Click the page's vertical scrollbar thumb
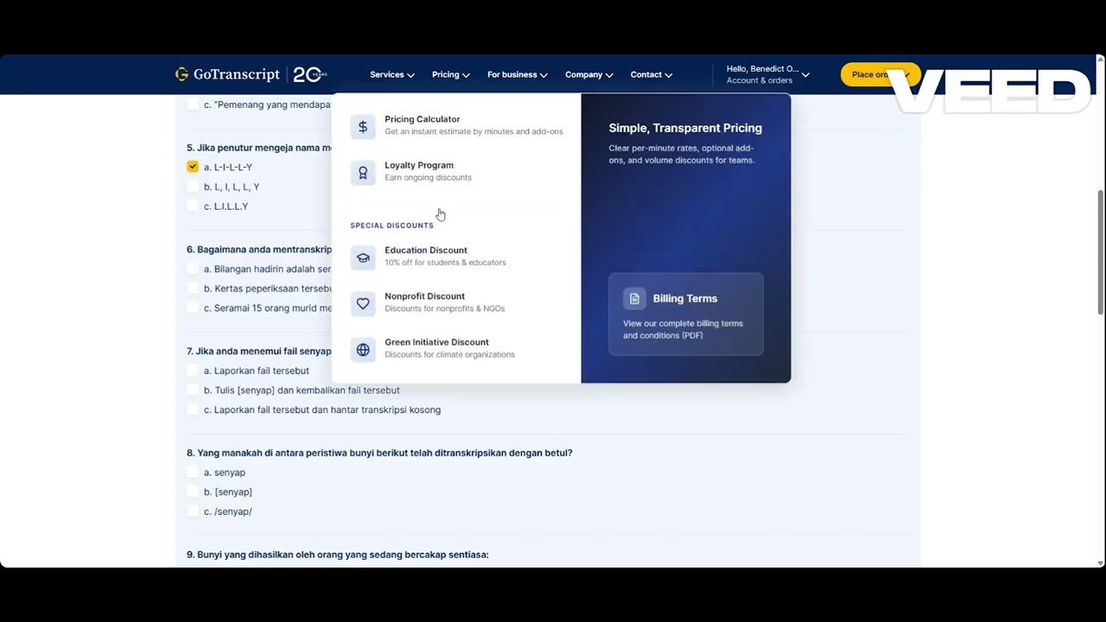 pos(1100,252)
